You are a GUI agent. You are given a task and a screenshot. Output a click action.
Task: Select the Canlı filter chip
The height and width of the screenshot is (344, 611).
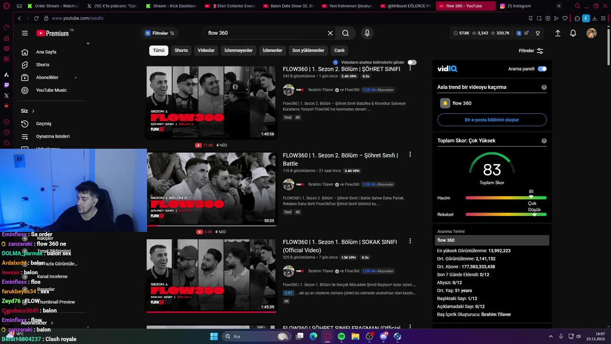click(339, 50)
